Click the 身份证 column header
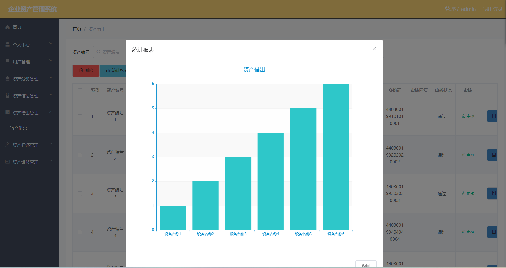 (x=395, y=90)
